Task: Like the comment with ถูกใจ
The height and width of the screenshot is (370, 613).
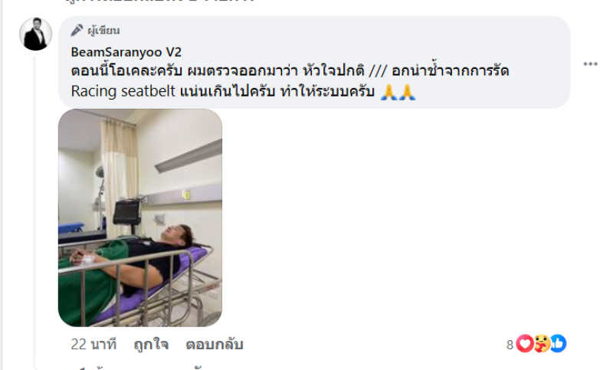Action: point(151,345)
